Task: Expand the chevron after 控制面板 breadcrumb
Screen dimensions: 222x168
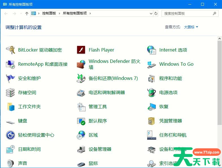Action: click(60, 13)
